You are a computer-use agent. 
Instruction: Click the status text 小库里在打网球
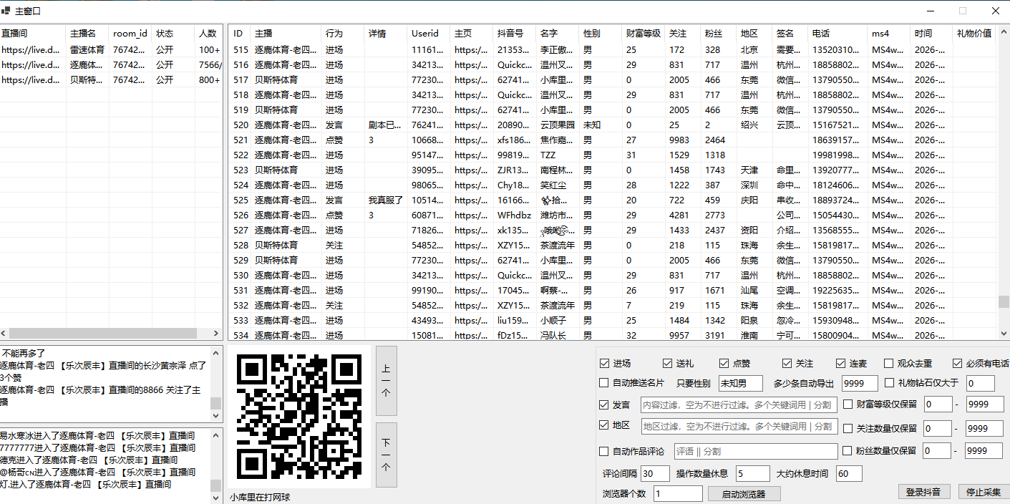pos(260,497)
